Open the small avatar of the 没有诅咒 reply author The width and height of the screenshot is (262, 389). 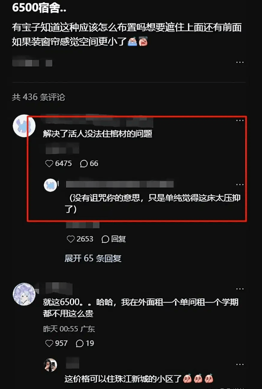(50, 185)
